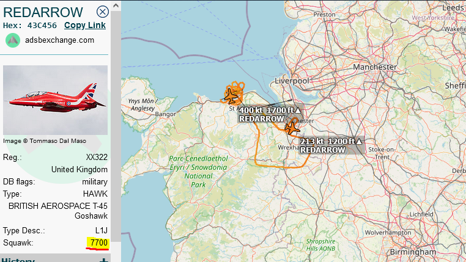
Task: Click the Copy Link link
Action: pyautogui.click(x=85, y=26)
